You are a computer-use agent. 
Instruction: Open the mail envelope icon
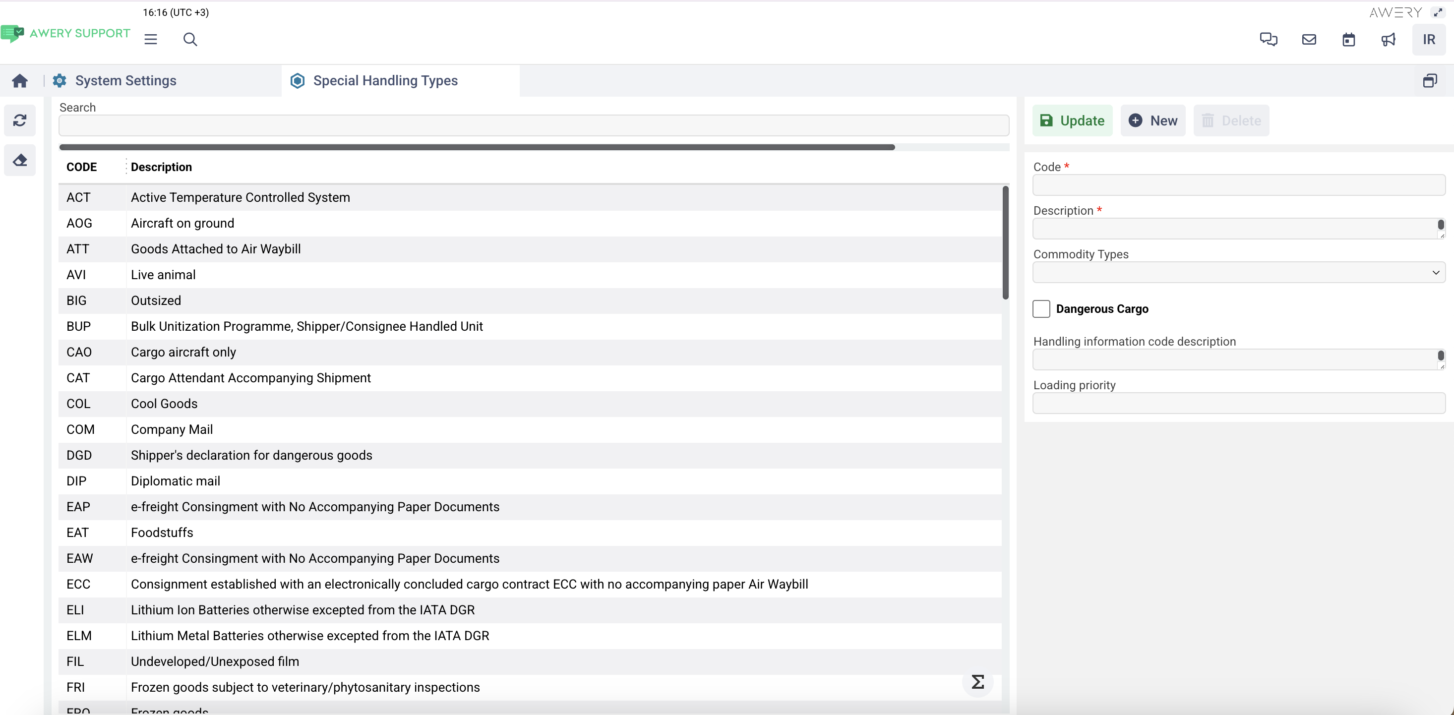[1308, 40]
